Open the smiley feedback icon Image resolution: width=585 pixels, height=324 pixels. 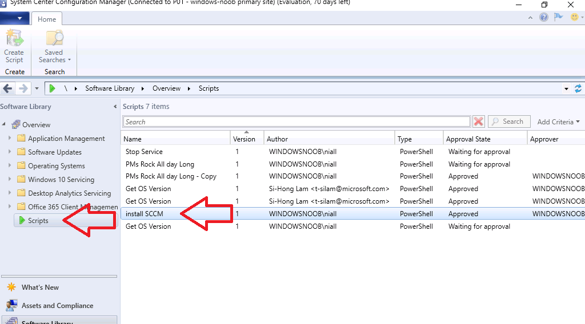tap(575, 17)
